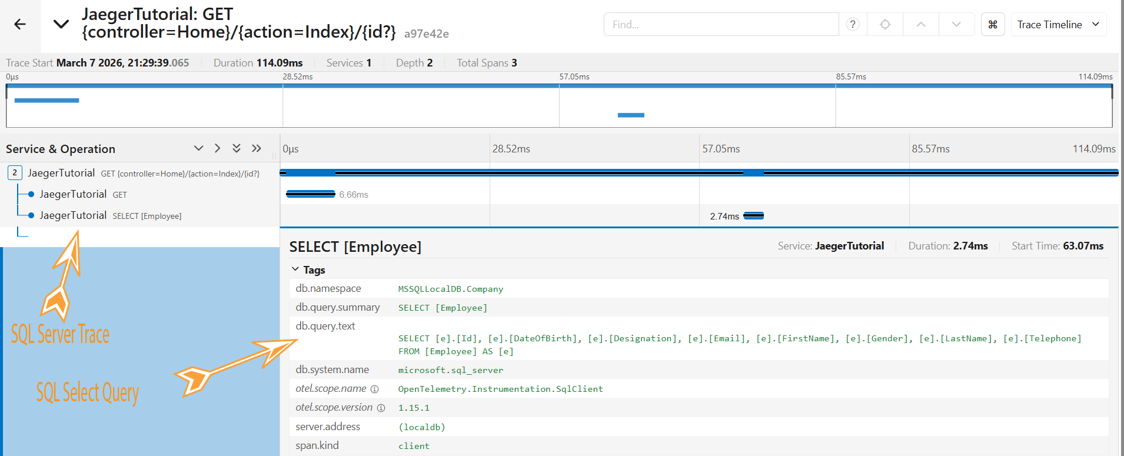1124x456 pixels.
Task: Open keyboard shortcuts command icon
Action: 993,24
